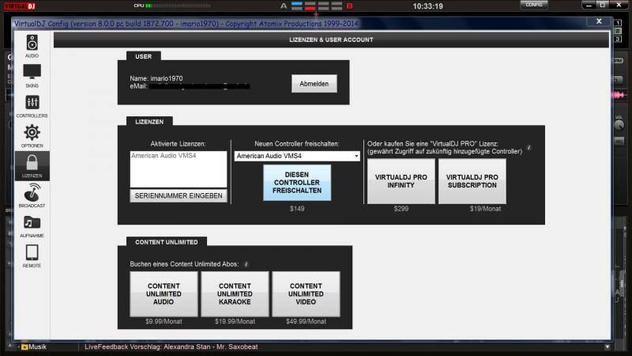The height and width of the screenshot is (356, 632).
Task: Click info icon next to Content Unlimited Abos
Action: coord(246,264)
